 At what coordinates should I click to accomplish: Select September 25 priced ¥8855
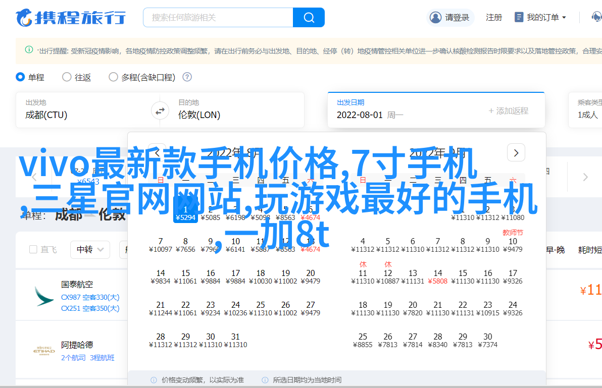(363, 341)
